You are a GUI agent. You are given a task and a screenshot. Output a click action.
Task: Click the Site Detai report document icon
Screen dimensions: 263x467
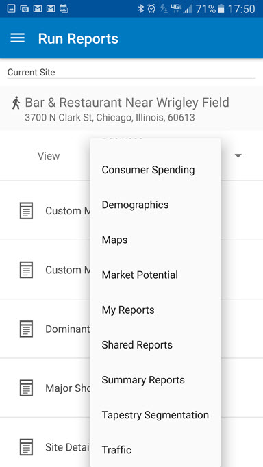(x=26, y=446)
